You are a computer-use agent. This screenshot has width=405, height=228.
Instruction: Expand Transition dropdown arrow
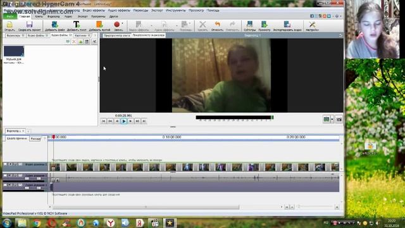(x=190, y=23)
